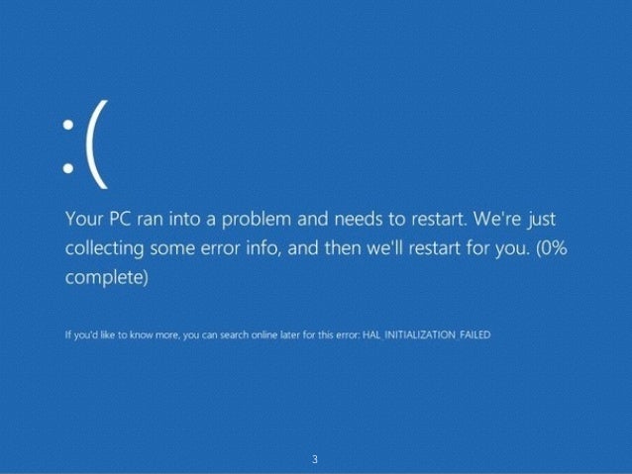Select the HAL_INITIALIZATION_FAILED error code
Viewport: 632px width, 474px height.
426,334
